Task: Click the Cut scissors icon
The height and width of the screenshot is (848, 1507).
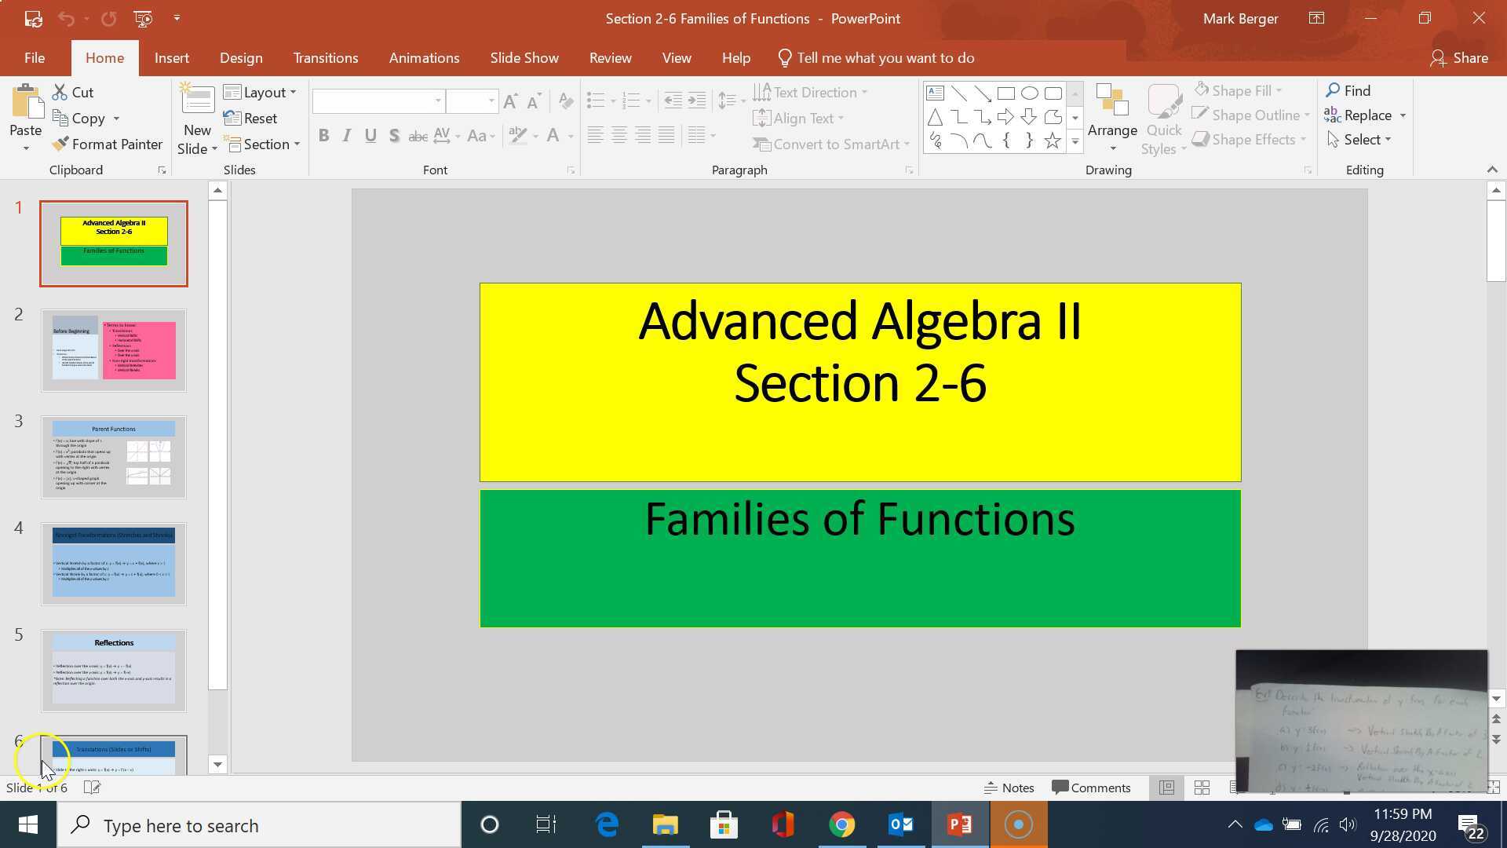Action: pyautogui.click(x=60, y=93)
